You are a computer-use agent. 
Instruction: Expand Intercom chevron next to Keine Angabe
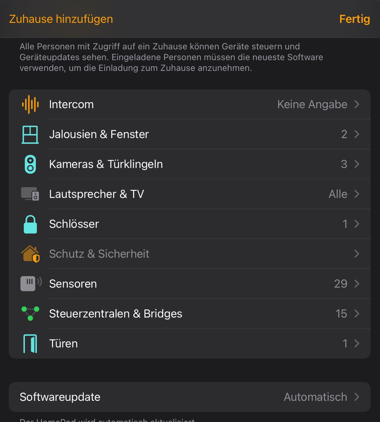click(x=357, y=104)
